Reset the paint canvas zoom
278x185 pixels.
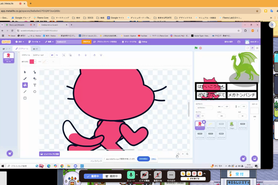pyautogui.click(x=183, y=154)
